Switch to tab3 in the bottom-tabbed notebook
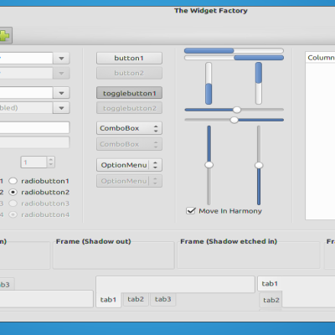 tap(163, 299)
